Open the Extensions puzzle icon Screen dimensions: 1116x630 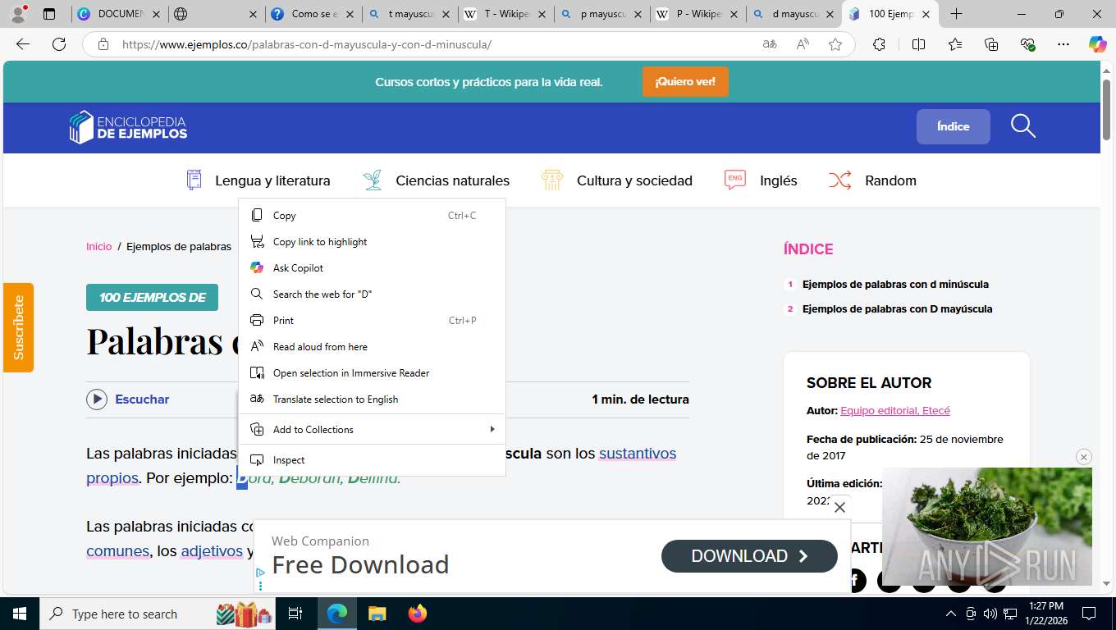point(879,44)
